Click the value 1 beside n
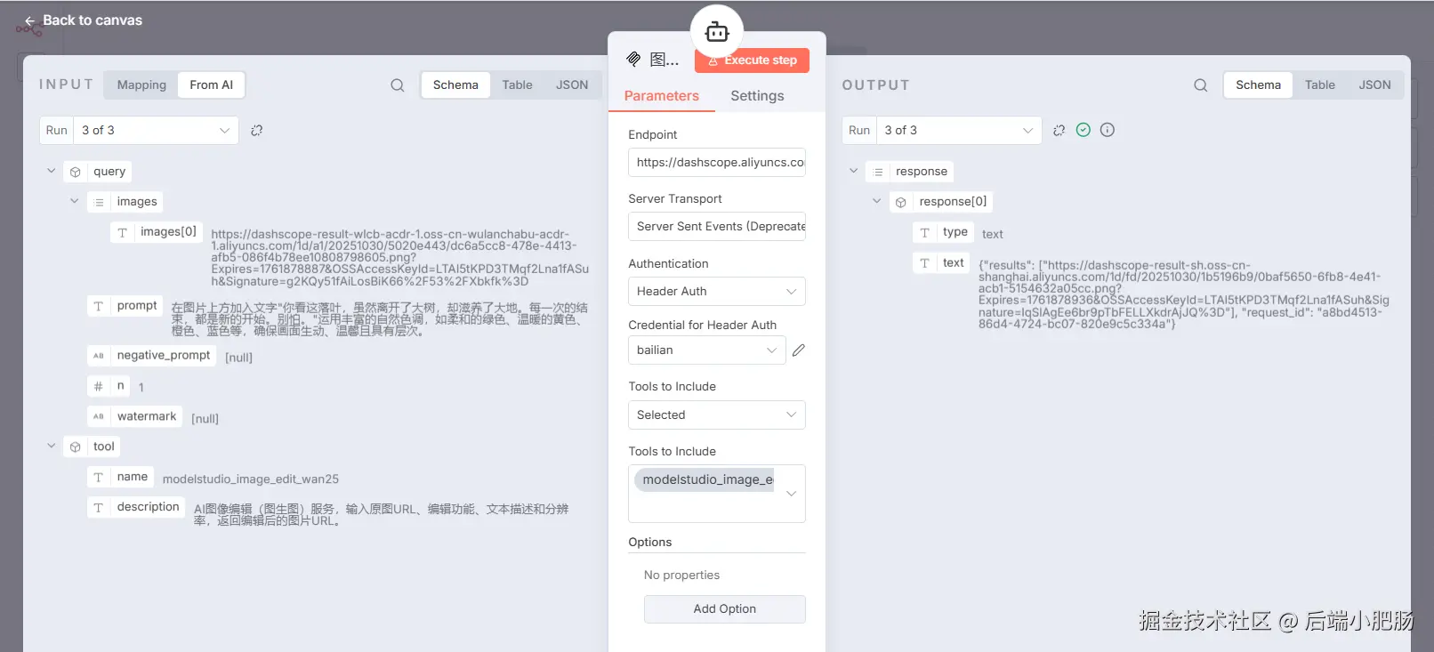 [141, 388]
